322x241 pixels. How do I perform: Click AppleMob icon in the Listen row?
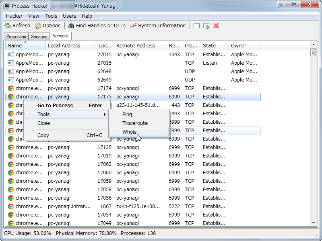click(11, 63)
